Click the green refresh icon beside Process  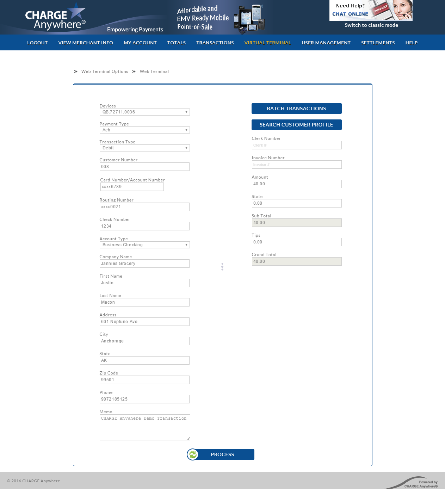point(193,454)
